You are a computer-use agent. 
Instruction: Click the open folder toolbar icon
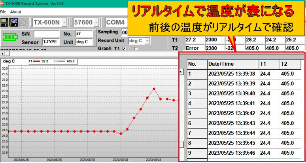point(24,22)
